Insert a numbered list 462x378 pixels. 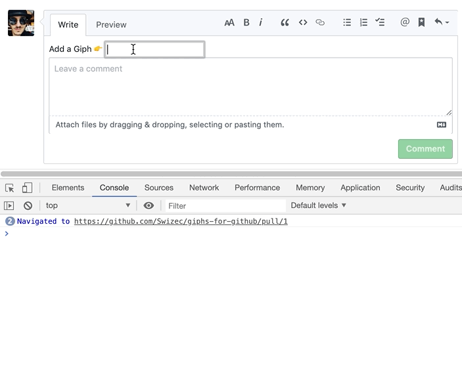[363, 22]
